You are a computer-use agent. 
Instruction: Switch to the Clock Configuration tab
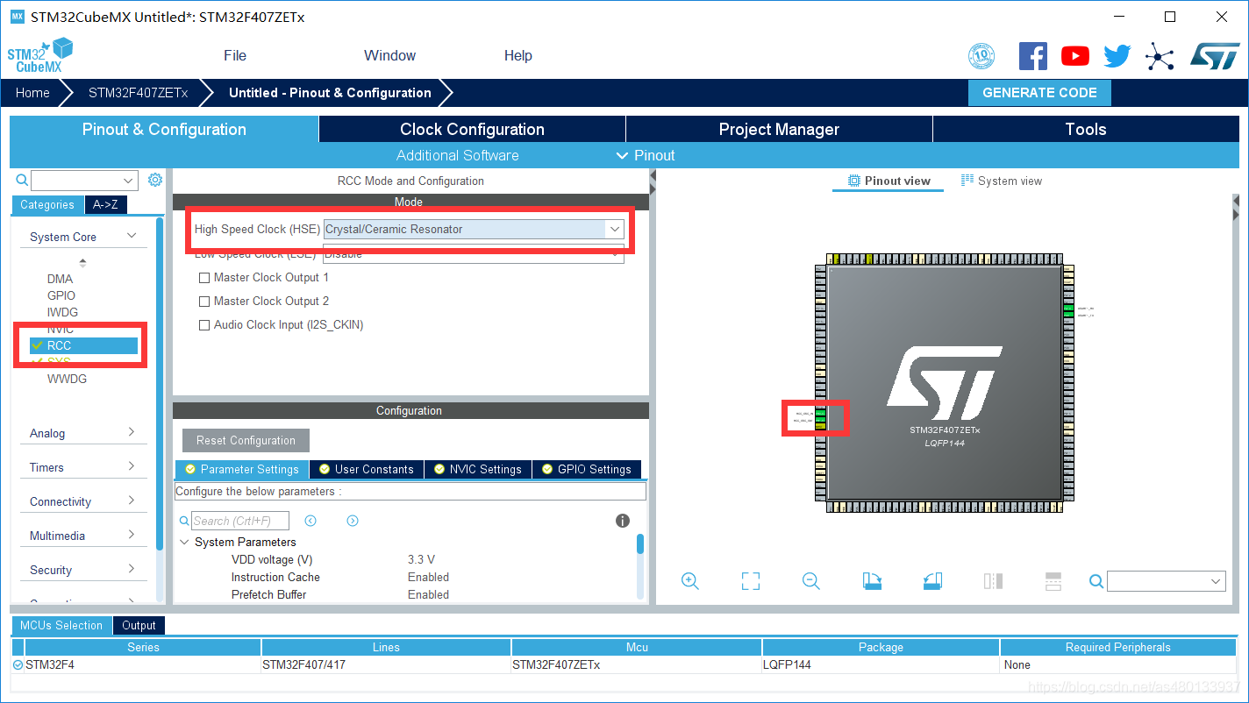click(472, 129)
